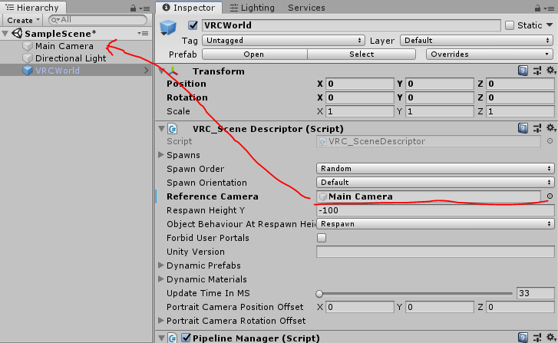Open Transform component help icon
The image size is (558, 343).
coord(523,71)
